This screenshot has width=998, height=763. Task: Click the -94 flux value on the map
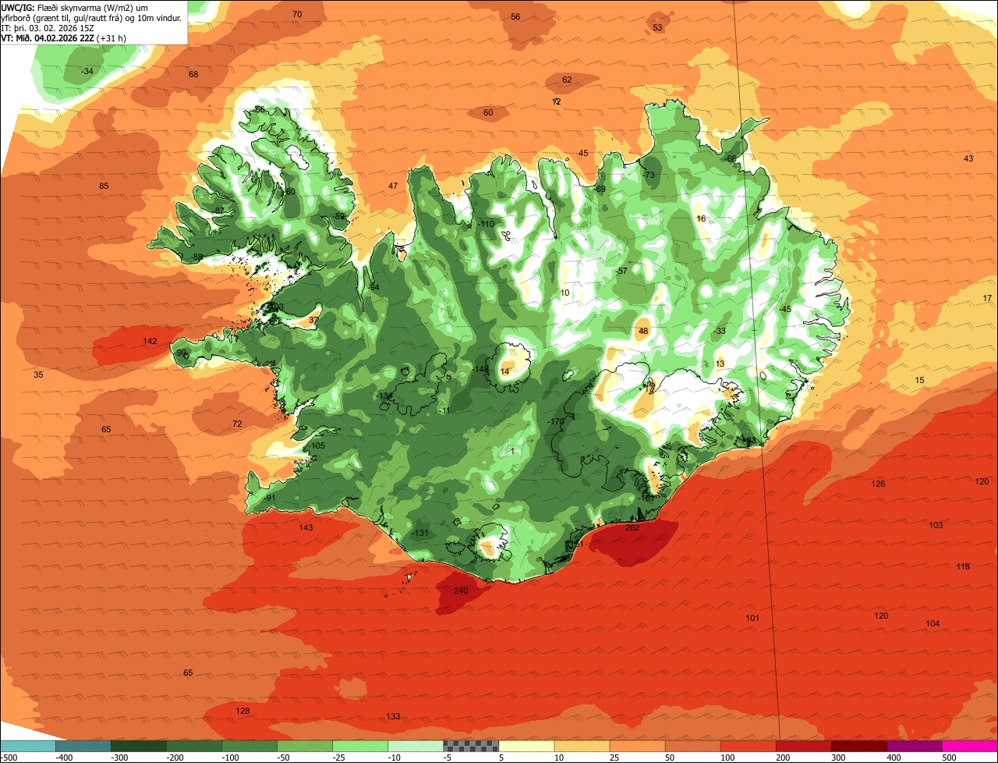point(373,288)
